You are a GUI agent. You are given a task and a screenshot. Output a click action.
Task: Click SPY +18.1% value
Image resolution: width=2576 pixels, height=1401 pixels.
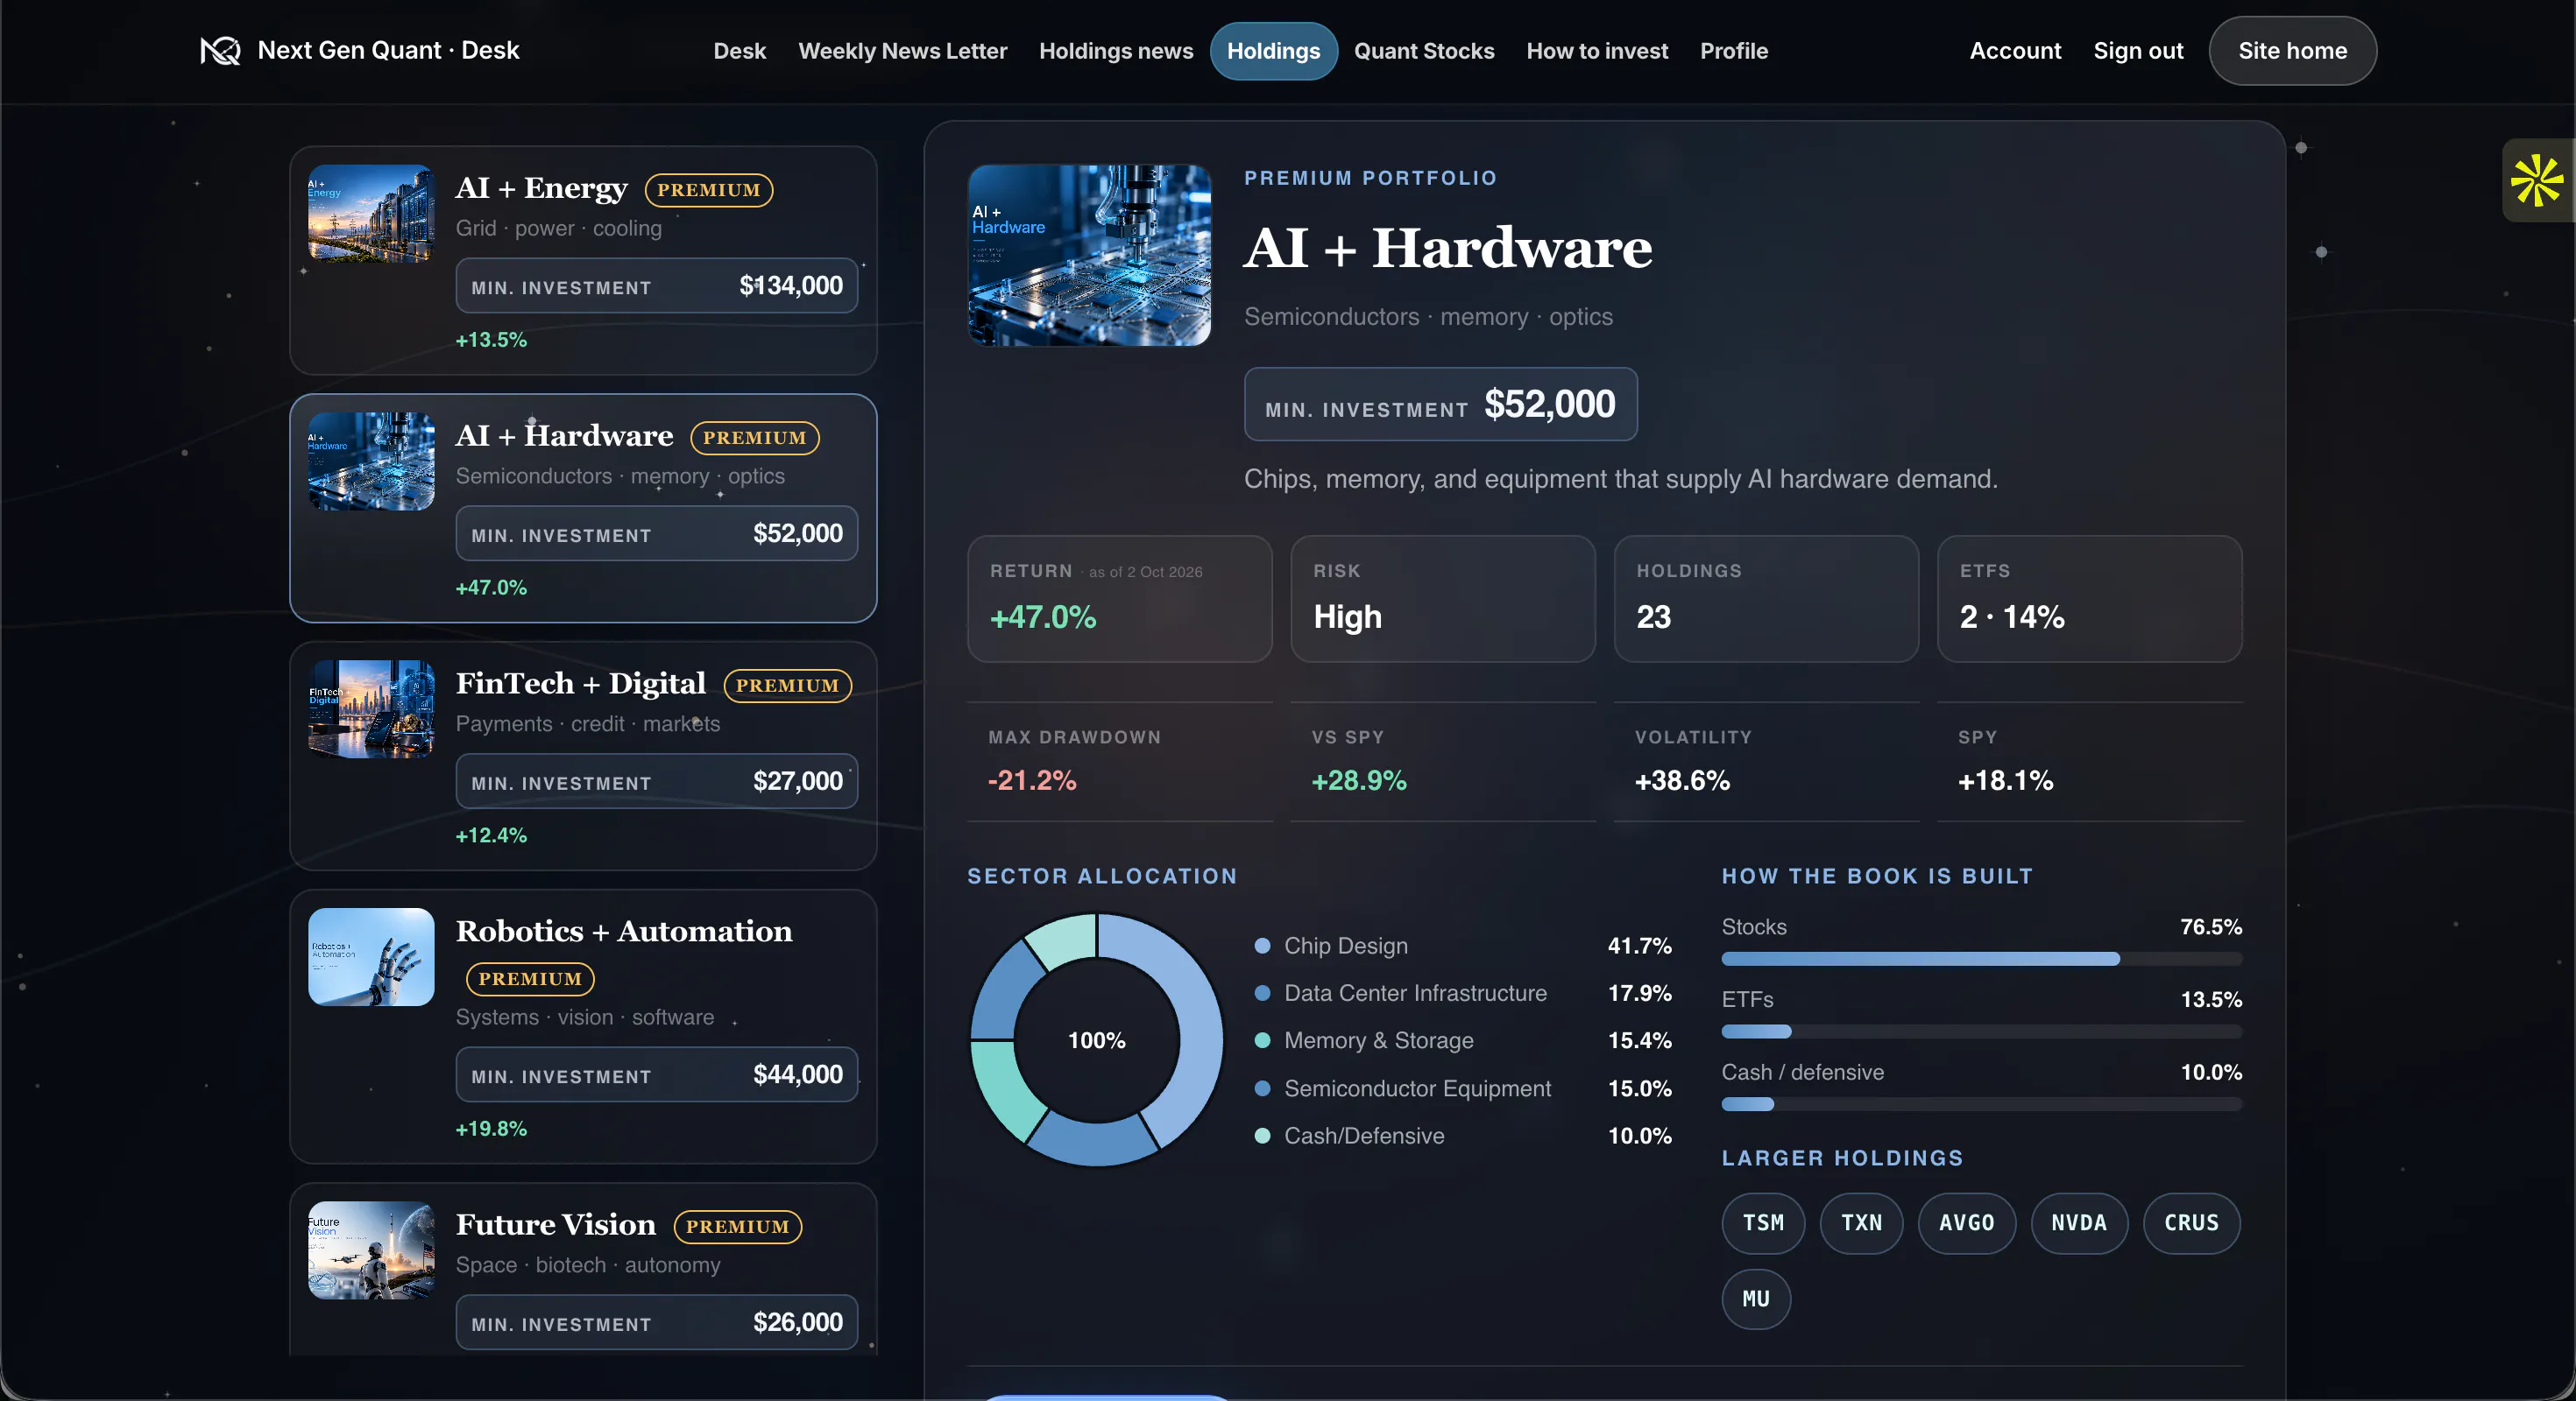click(2005, 780)
